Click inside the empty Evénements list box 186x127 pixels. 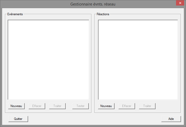(48, 60)
